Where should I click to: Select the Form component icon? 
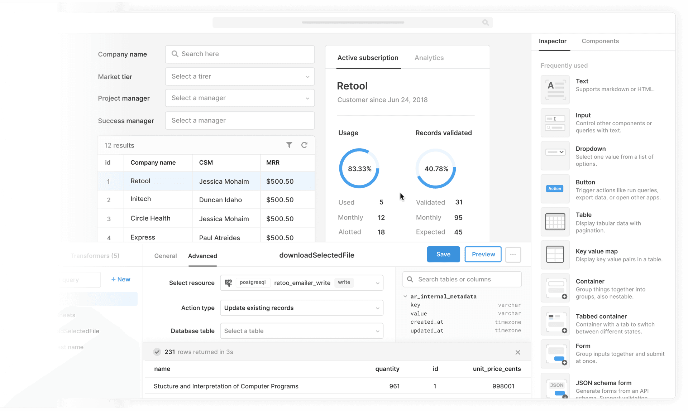[x=555, y=354]
